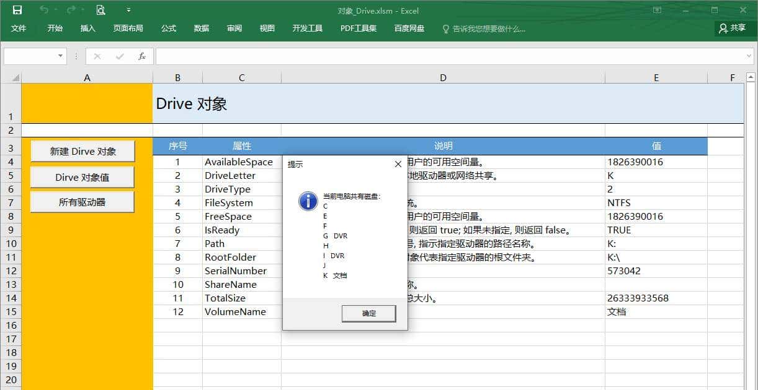Click the 共享 share icon at top right
Image resolution: width=758 pixels, height=390 pixels.
coord(732,28)
